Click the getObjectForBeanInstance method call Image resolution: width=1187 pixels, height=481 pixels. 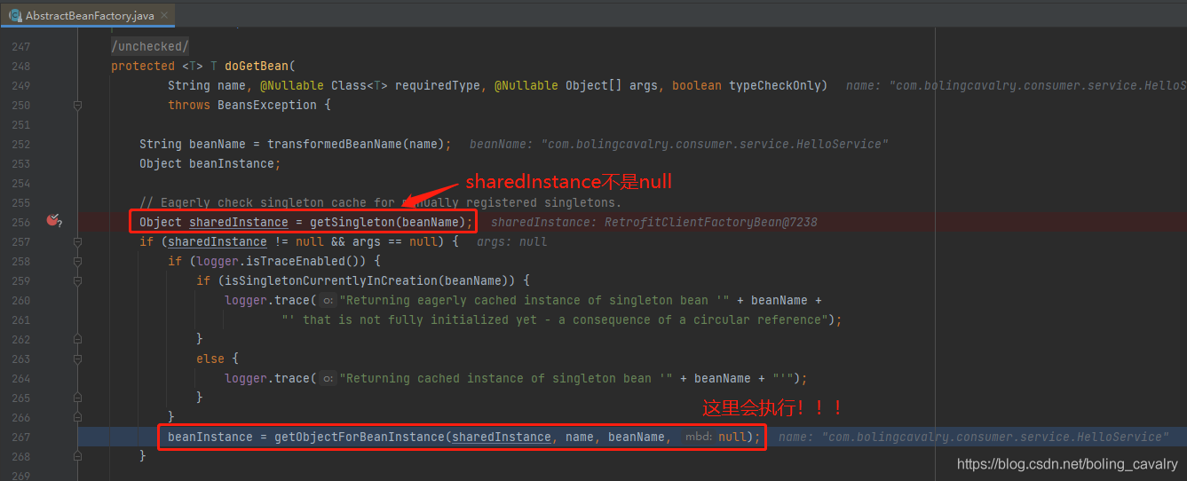[360, 437]
